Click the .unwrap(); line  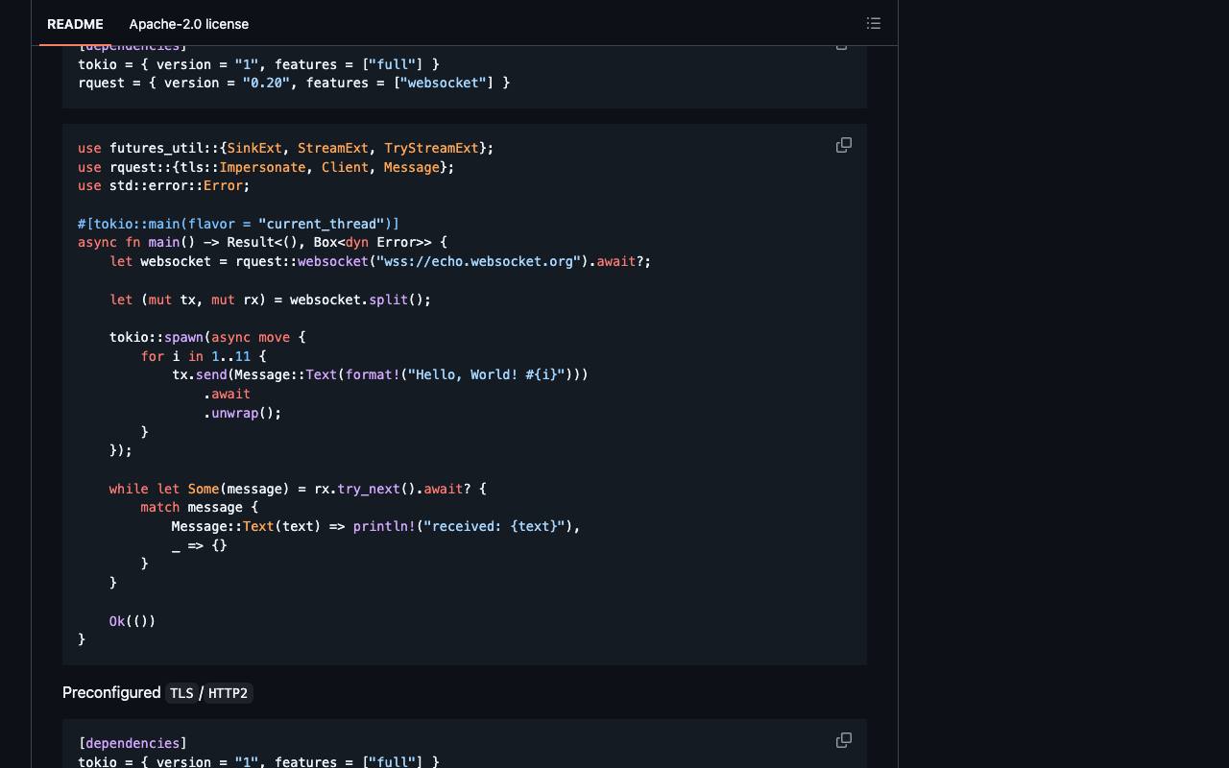(243, 413)
